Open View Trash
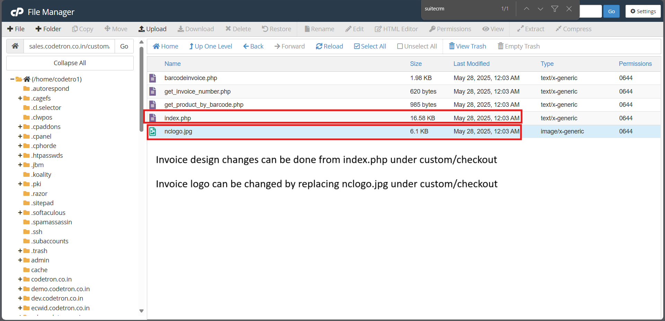The height and width of the screenshot is (321, 665). (x=468, y=46)
